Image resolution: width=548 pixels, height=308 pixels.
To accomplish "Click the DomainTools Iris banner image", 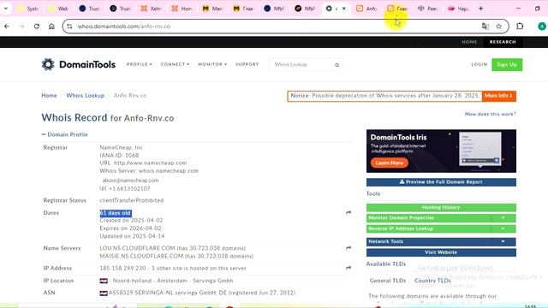I will point(441,151).
